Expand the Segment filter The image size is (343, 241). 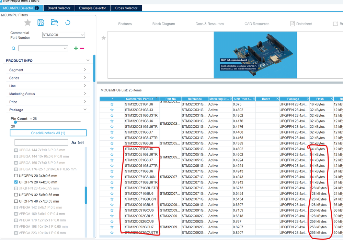coord(85,69)
